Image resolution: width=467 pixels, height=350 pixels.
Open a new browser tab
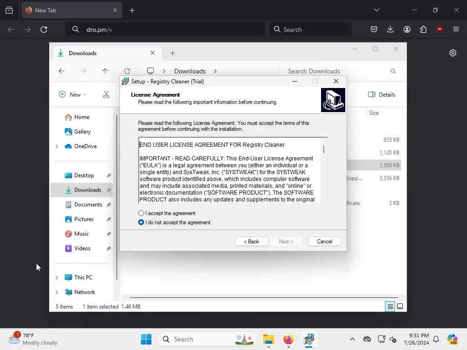pos(132,10)
